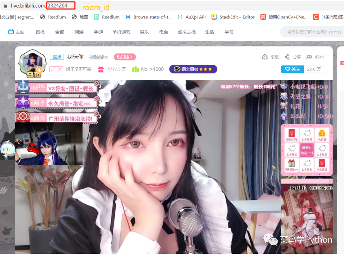Click the 分享 share icon
Viewport: 344px width, 256px height.
[x=287, y=57]
